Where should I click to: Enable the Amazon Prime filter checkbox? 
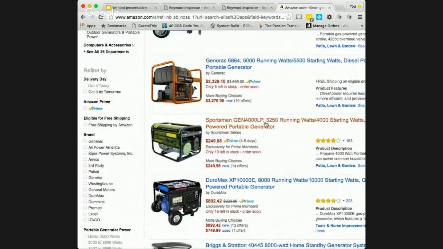click(x=85, y=109)
